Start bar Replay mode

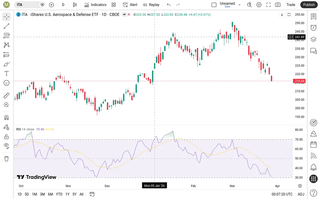151,5
